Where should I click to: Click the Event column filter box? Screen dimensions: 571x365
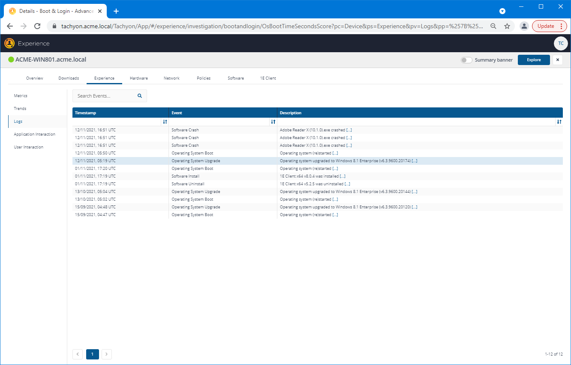point(219,122)
